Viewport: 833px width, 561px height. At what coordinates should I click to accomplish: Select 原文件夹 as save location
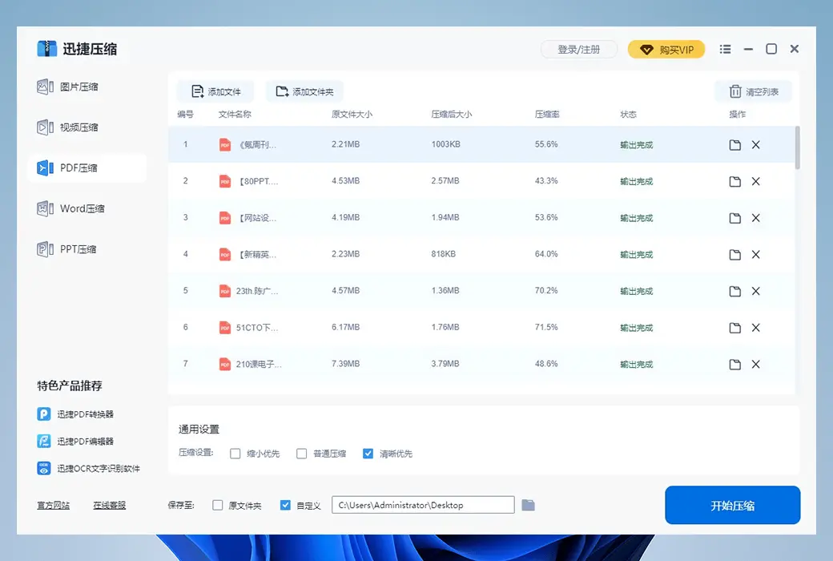217,505
